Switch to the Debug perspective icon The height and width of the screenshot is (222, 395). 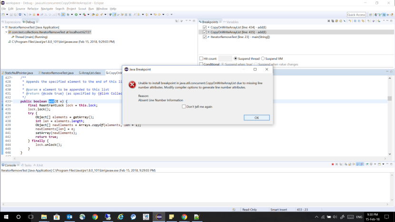pyautogui.click(x=384, y=15)
